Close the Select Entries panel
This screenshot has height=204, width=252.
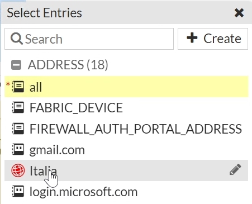coord(239,13)
